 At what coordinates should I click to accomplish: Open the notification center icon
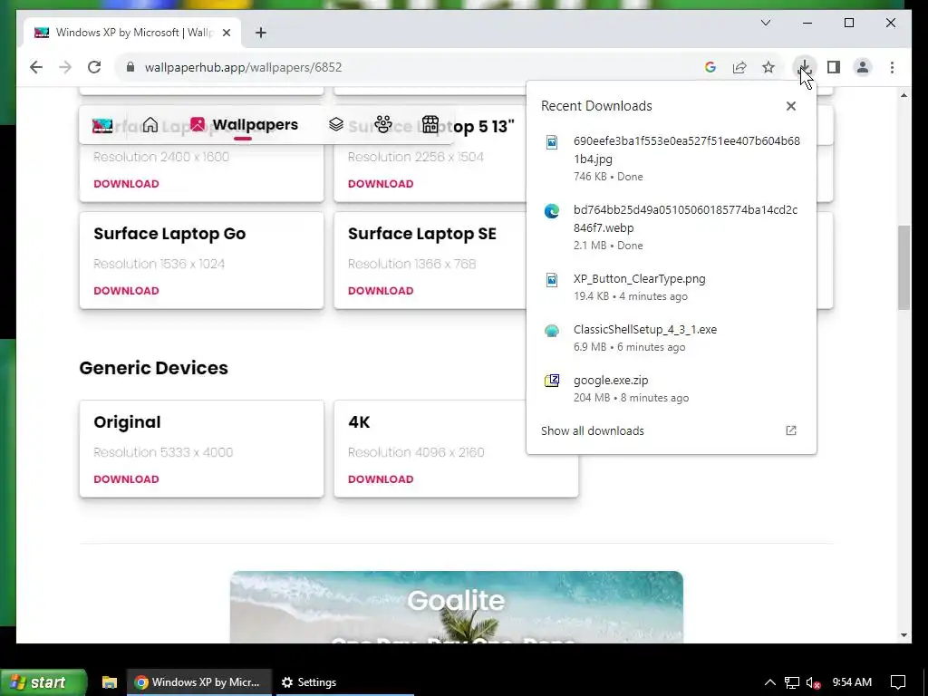coord(898,682)
